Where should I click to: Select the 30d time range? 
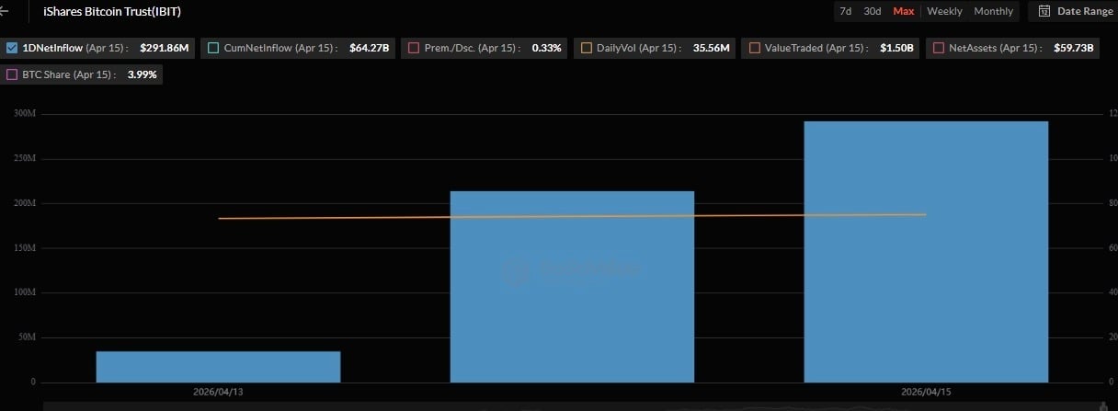pyautogui.click(x=872, y=11)
